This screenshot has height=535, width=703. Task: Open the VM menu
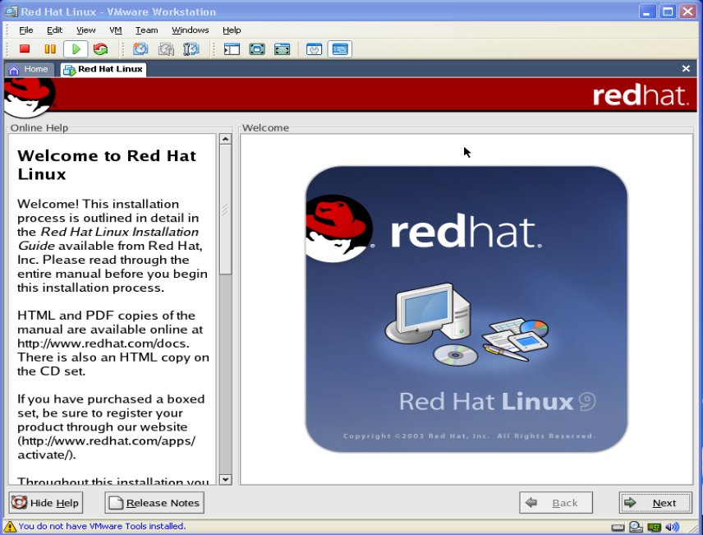tap(115, 30)
